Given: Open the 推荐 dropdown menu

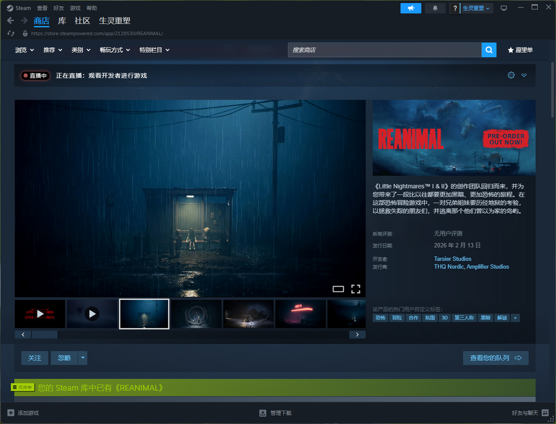Looking at the screenshot, I should [x=53, y=50].
